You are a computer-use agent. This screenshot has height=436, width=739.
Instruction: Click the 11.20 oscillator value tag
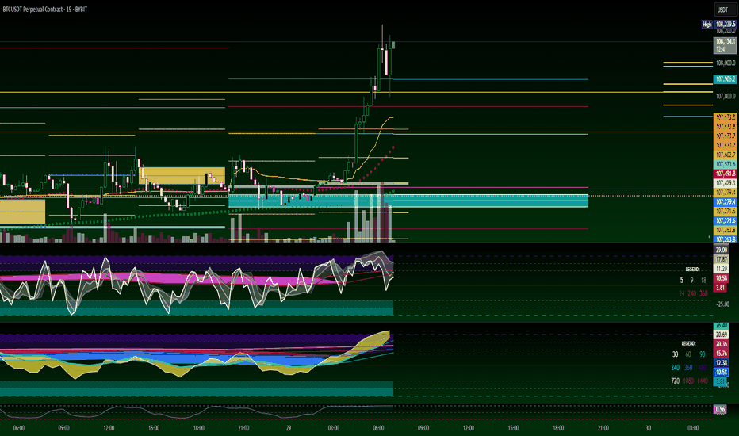pos(722,269)
